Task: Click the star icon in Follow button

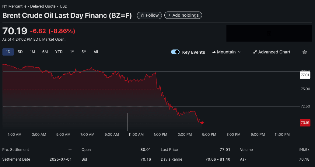Action: [x=142, y=15]
